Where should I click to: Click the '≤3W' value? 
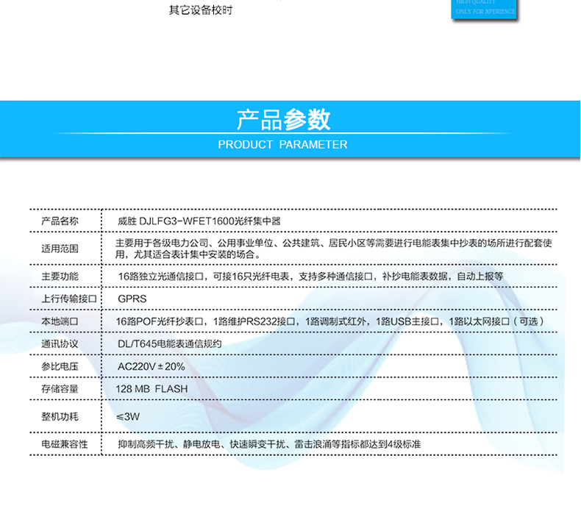pyautogui.click(x=128, y=417)
